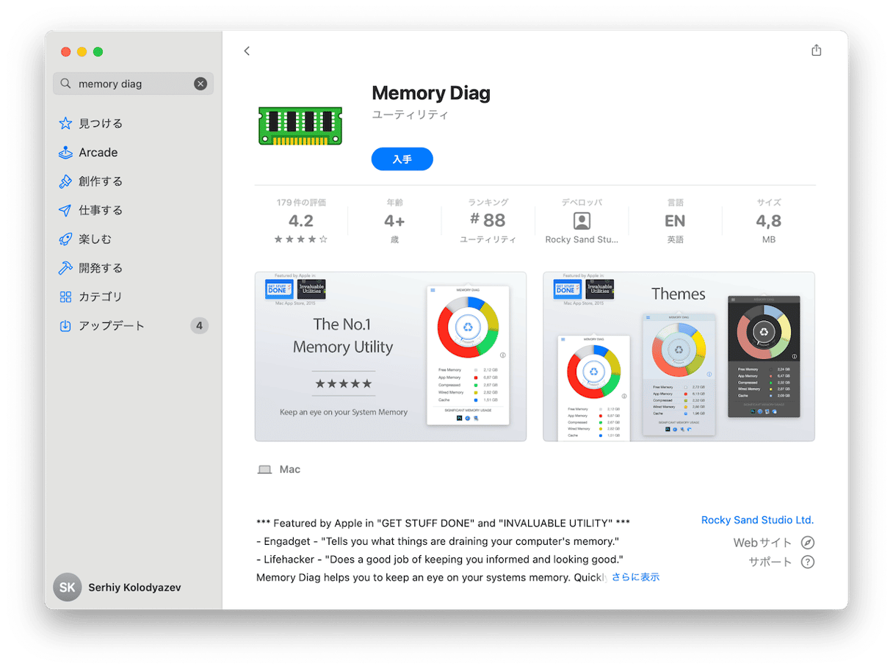Image resolution: width=893 pixels, height=669 pixels.
Task: Click the four-star rating row
Action: pos(301,239)
